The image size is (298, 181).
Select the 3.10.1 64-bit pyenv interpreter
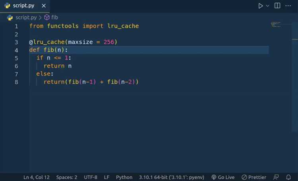(x=172, y=177)
